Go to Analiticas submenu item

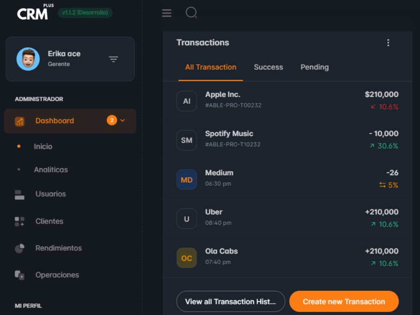[x=51, y=169]
